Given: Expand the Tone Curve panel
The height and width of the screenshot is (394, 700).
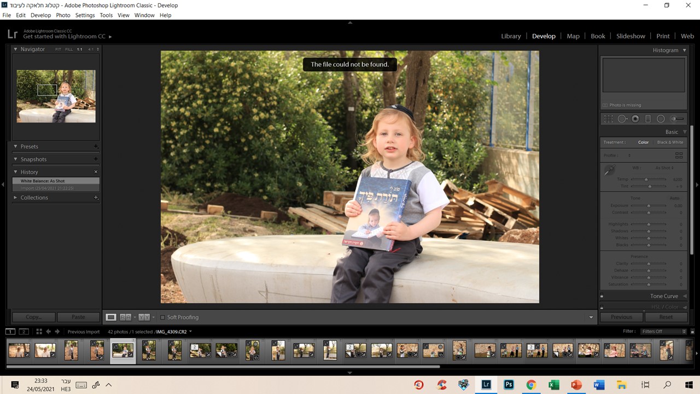Looking at the screenshot, I should (684, 296).
